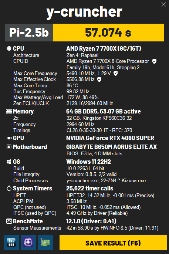Image resolution: width=169 pixels, height=254 pixels.
Task: Click the shield icon beside Max Effective Clock
Action: [x=99, y=79]
